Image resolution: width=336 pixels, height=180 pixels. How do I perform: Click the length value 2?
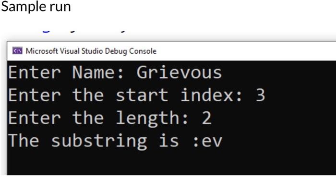tap(206, 118)
